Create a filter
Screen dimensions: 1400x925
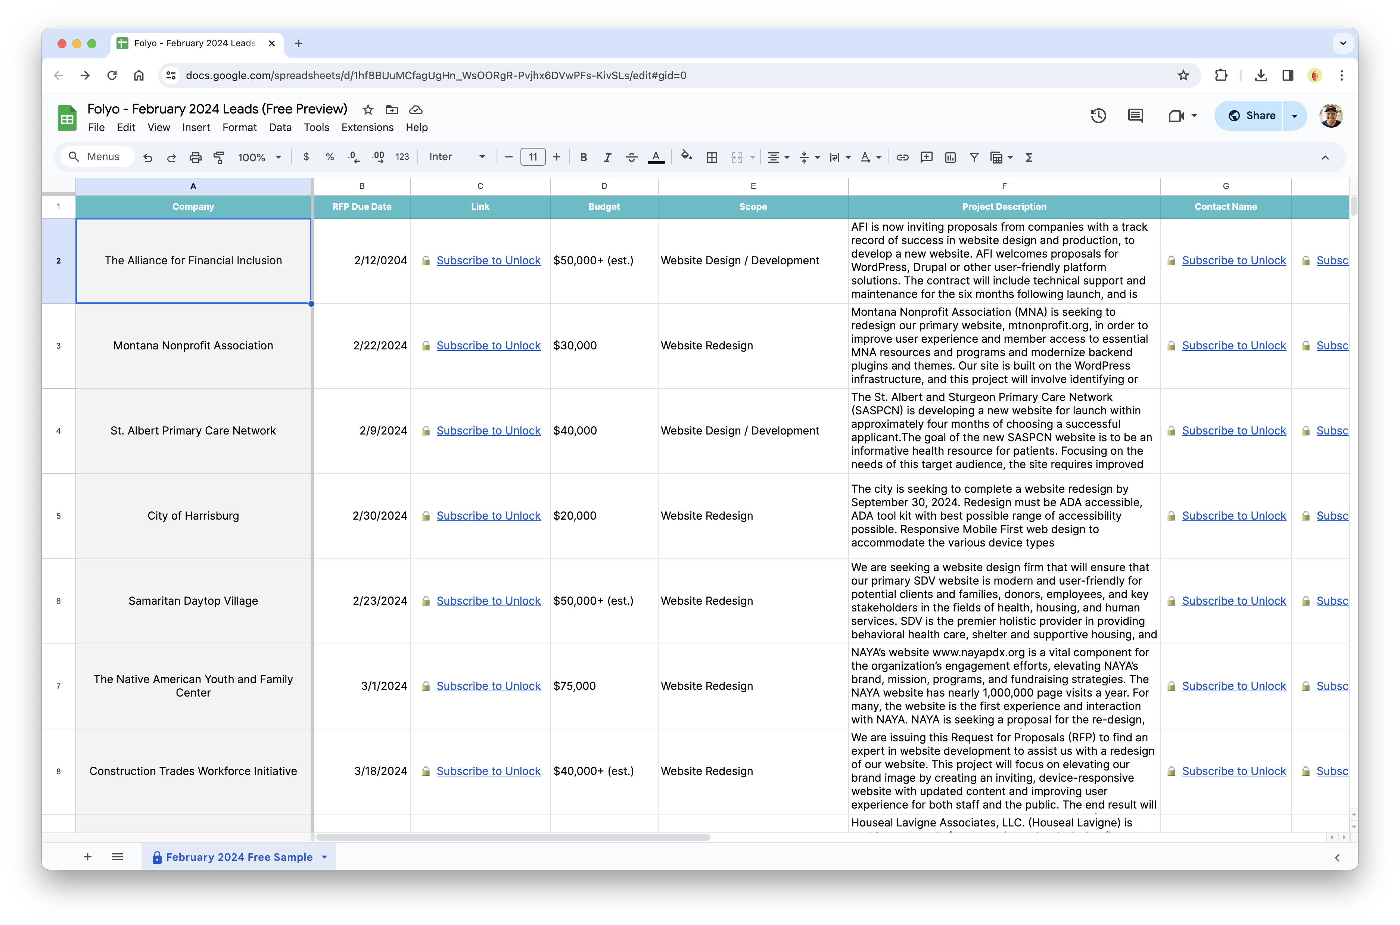pos(974,157)
